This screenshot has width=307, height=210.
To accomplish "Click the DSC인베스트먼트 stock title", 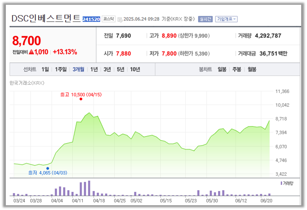I will tap(46, 19).
